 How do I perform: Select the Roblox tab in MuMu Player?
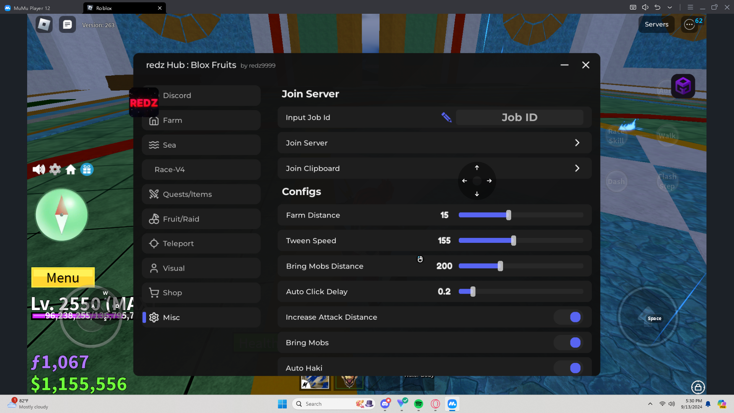[x=125, y=8]
